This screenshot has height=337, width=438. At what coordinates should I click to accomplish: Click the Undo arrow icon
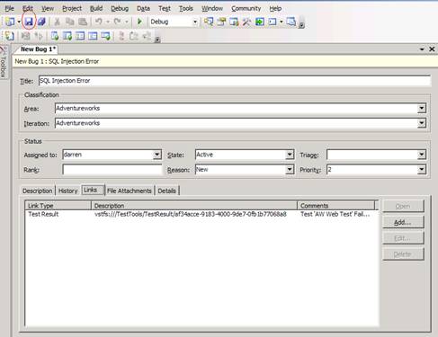pos(99,22)
